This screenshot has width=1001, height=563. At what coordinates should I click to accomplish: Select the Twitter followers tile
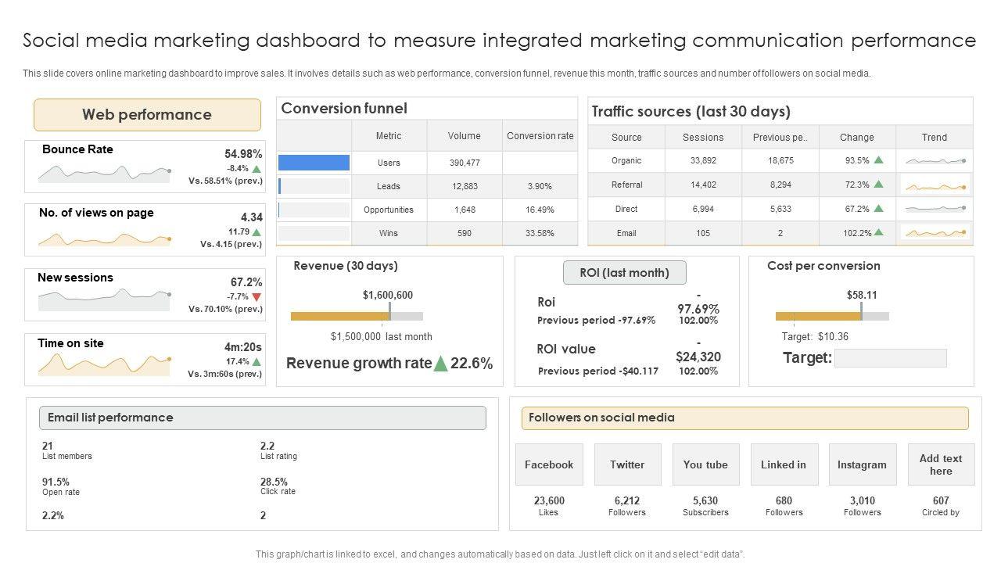(x=627, y=464)
